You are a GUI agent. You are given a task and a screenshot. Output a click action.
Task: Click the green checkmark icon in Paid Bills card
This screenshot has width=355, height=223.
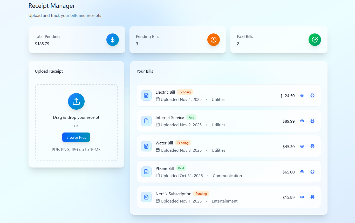click(x=315, y=40)
